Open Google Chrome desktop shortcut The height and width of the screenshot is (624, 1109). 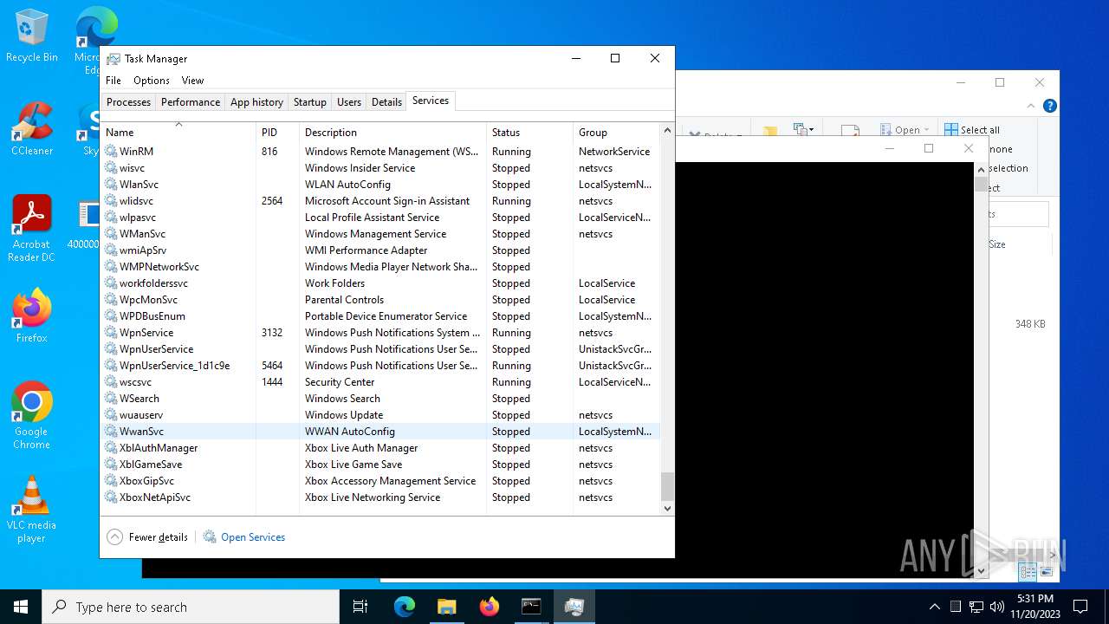(x=31, y=416)
